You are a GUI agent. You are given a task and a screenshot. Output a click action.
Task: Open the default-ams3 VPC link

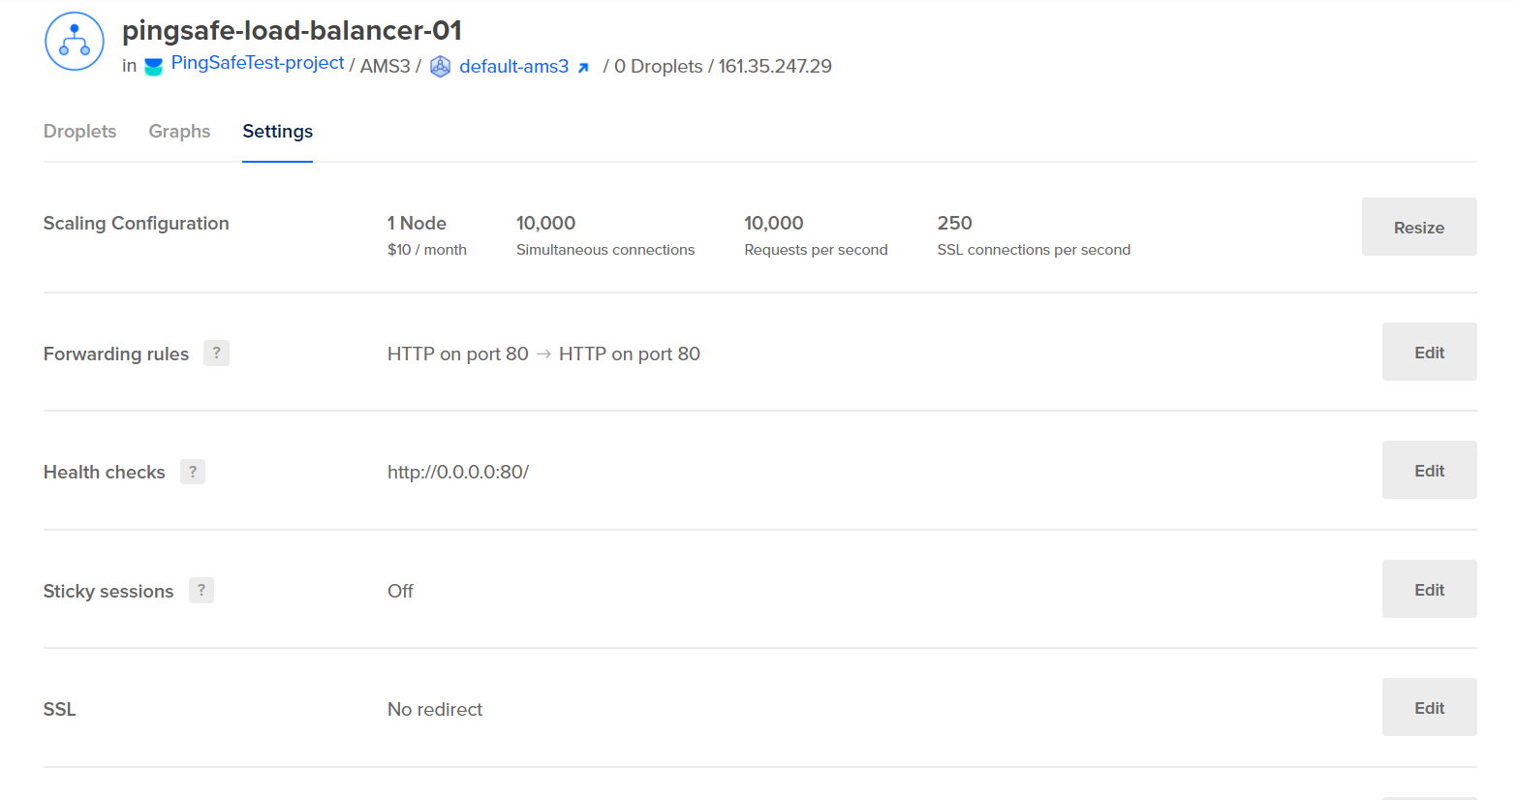point(513,67)
